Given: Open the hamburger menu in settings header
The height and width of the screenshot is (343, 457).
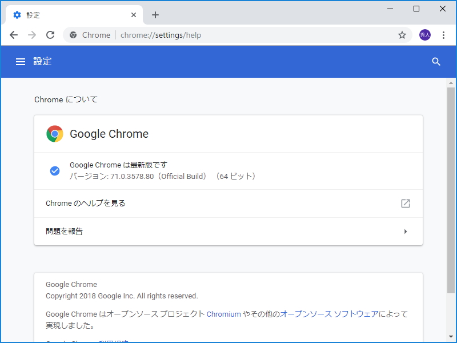Looking at the screenshot, I should [x=21, y=61].
